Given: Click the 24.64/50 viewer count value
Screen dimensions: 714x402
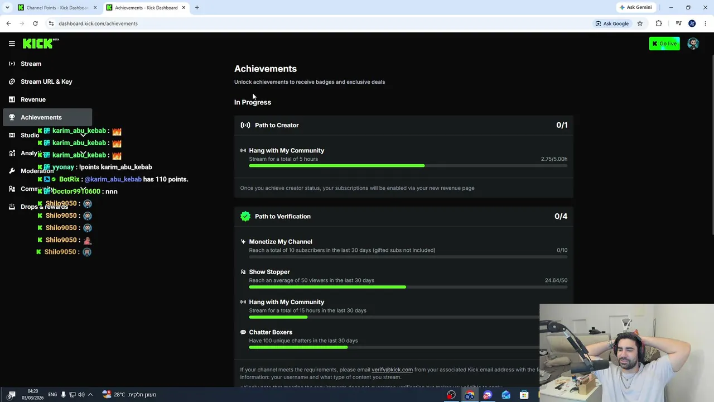Looking at the screenshot, I should click(556, 280).
